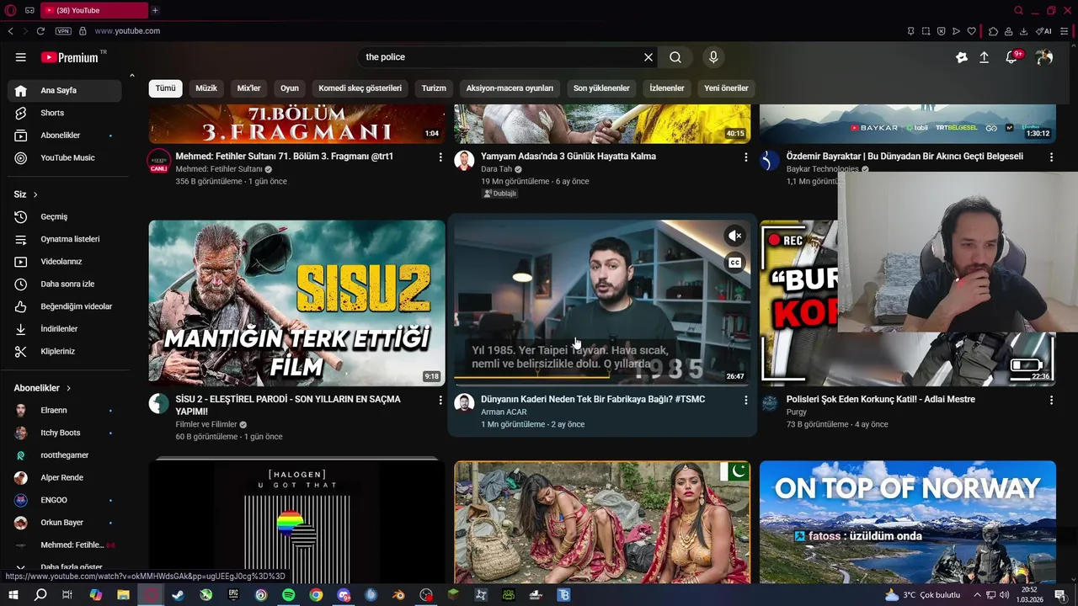Open Steam from the Windows taskbar
The image size is (1078, 606).
coord(179,595)
